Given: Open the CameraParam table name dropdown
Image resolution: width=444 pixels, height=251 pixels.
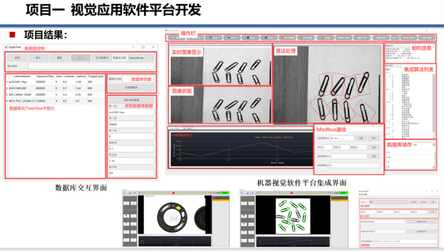Looking at the screenshot, I should click(x=141, y=58).
